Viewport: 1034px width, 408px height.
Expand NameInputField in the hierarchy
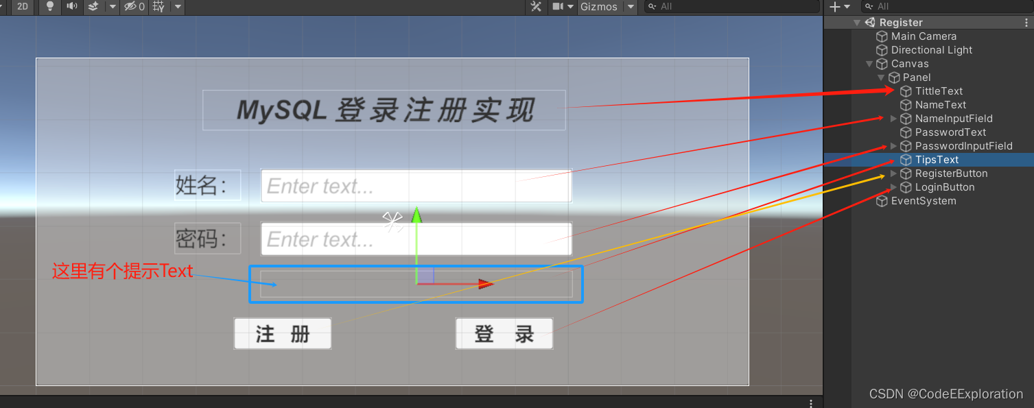tap(893, 118)
